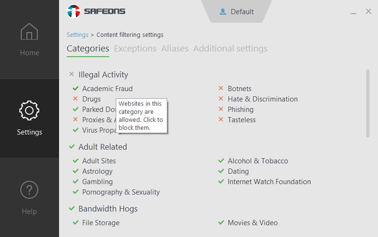This screenshot has width=378, height=237.
Task: Click the Help question mark icon
Action: (x=29, y=190)
